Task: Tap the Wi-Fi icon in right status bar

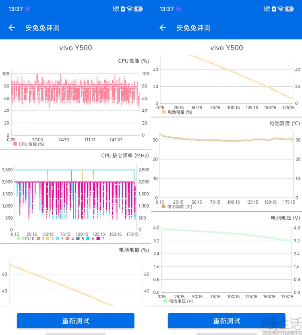Action: click(281, 9)
